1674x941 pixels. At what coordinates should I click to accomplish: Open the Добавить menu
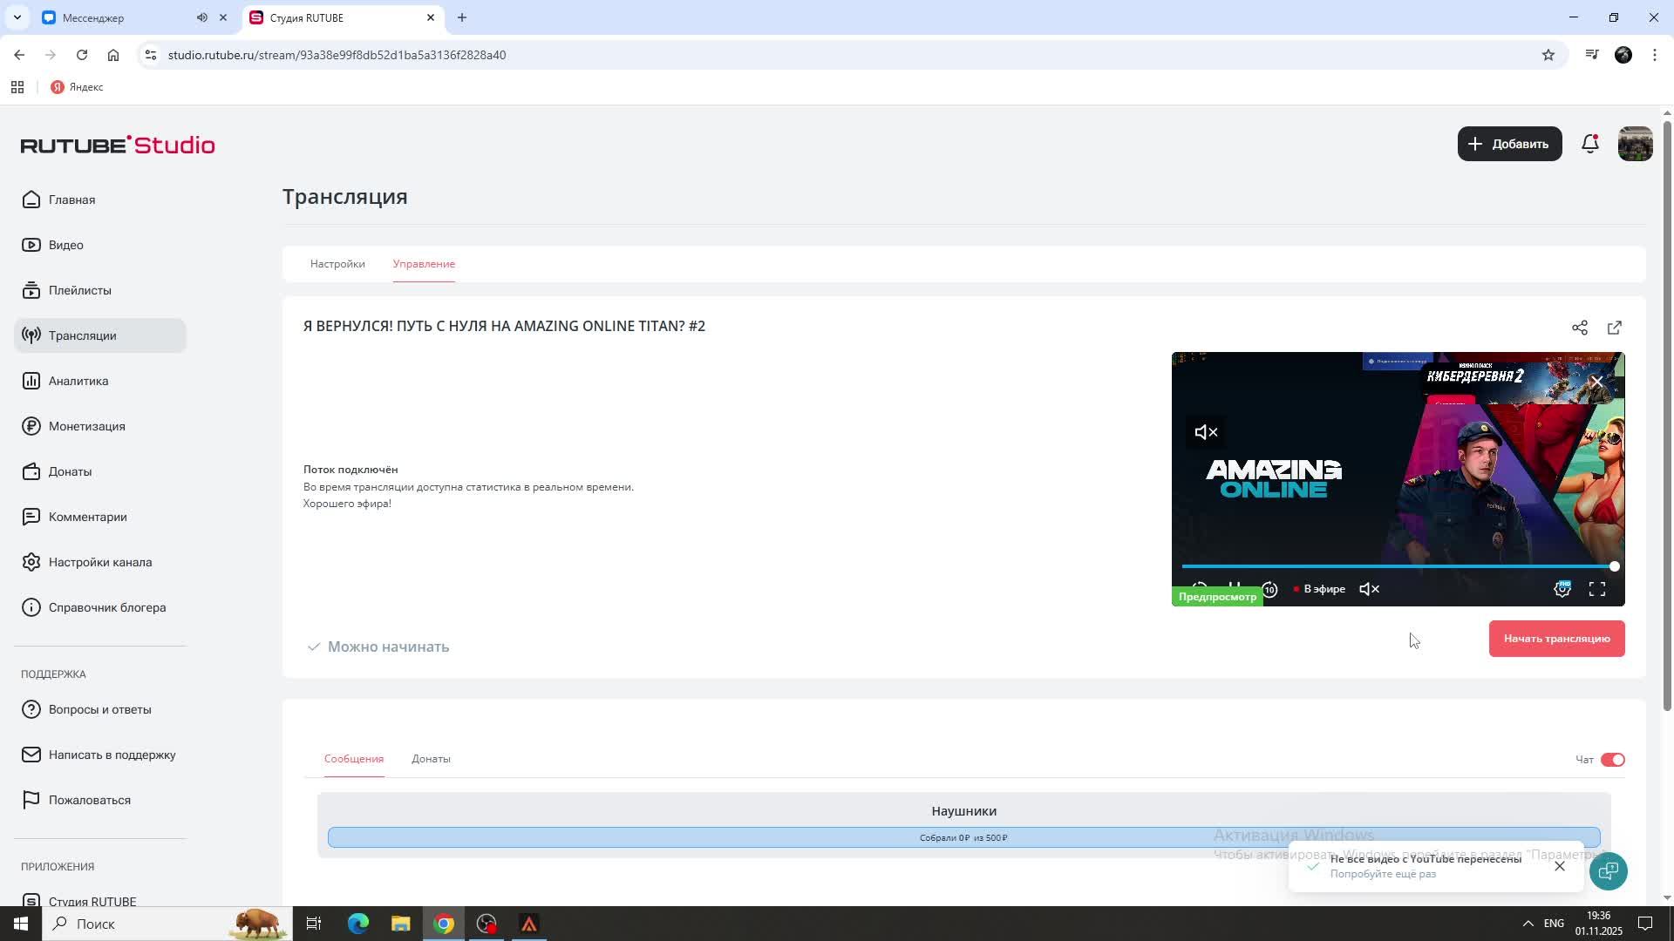tap(1509, 144)
